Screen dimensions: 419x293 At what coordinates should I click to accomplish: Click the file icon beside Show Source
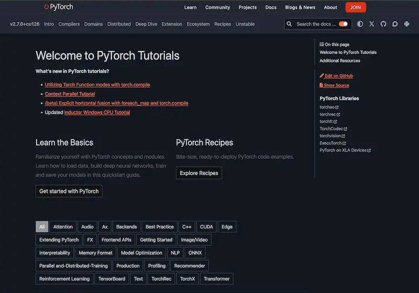pos(321,85)
